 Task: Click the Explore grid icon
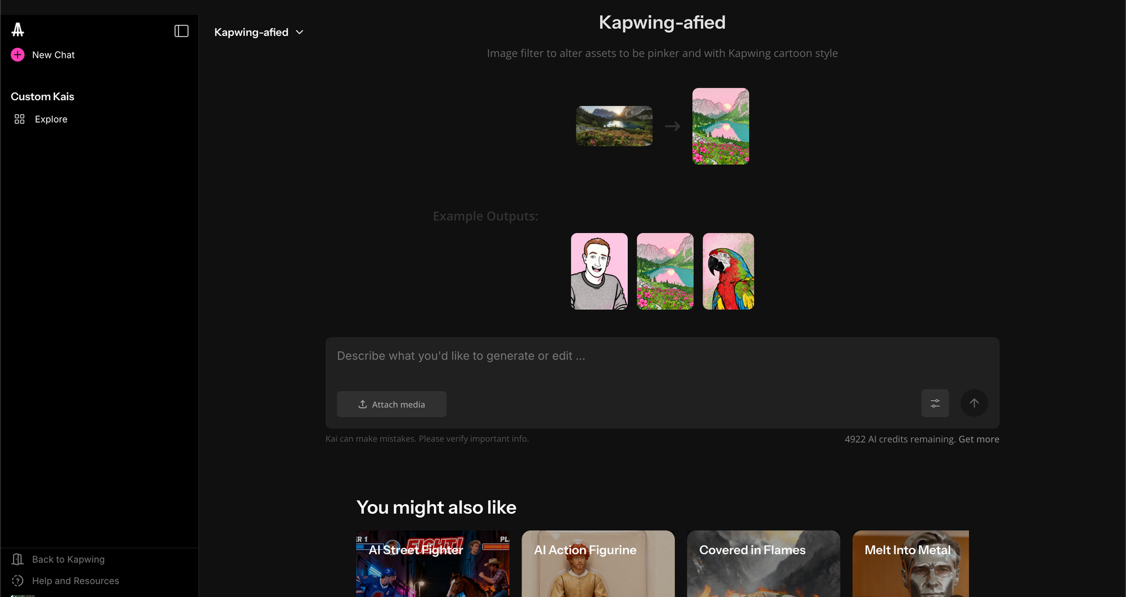click(20, 119)
